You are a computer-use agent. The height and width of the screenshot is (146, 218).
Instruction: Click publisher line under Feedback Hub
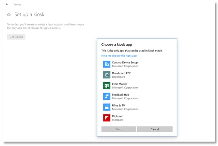coord(125,98)
